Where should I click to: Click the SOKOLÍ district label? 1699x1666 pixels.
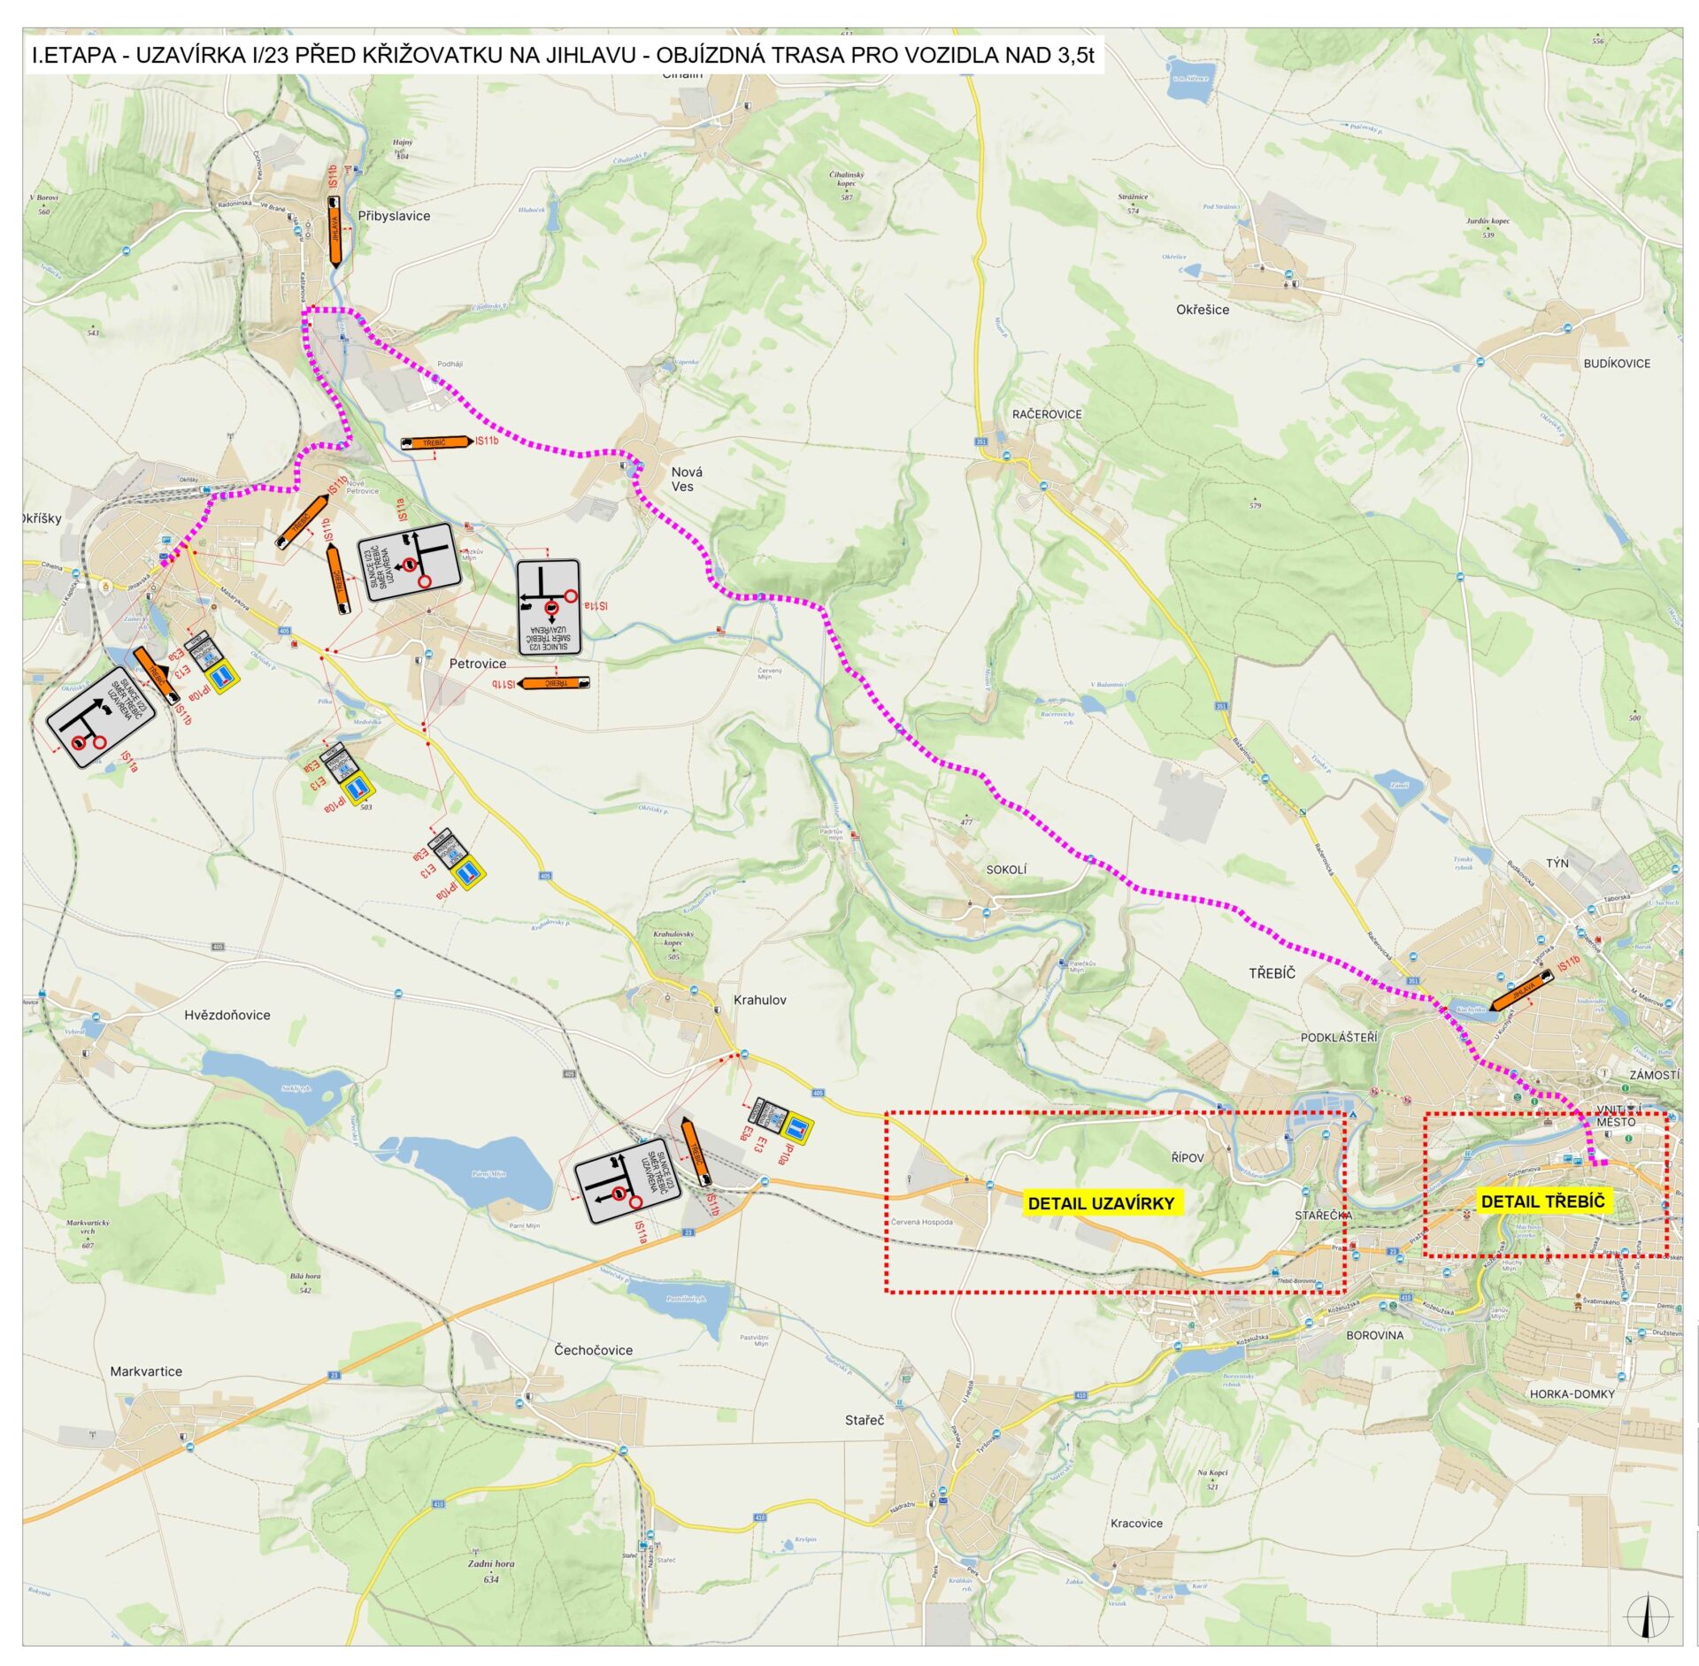pos(1006,870)
